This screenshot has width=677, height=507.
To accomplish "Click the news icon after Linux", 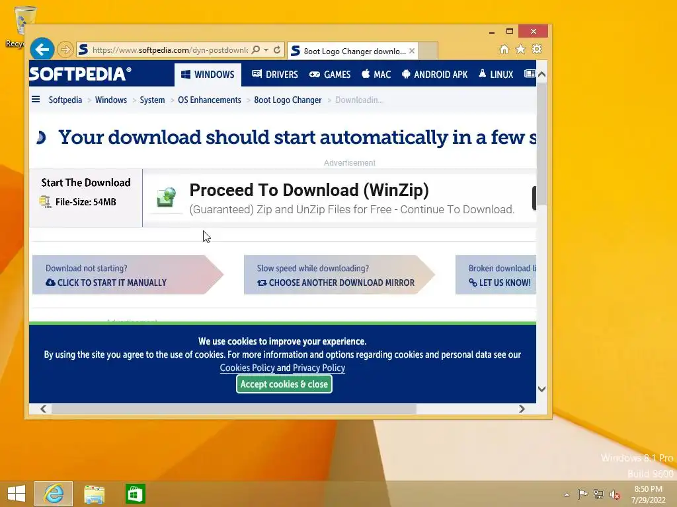I will click(x=530, y=74).
